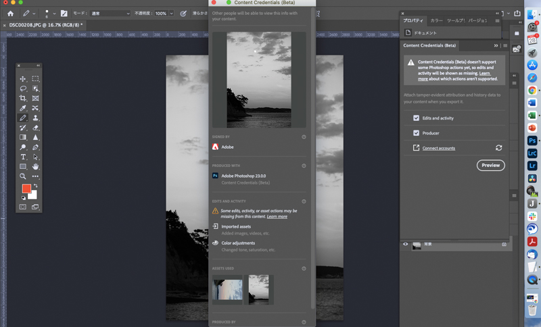This screenshot has width=541, height=327.
Task: Show info for the Assets Used section
Action: [x=304, y=268]
